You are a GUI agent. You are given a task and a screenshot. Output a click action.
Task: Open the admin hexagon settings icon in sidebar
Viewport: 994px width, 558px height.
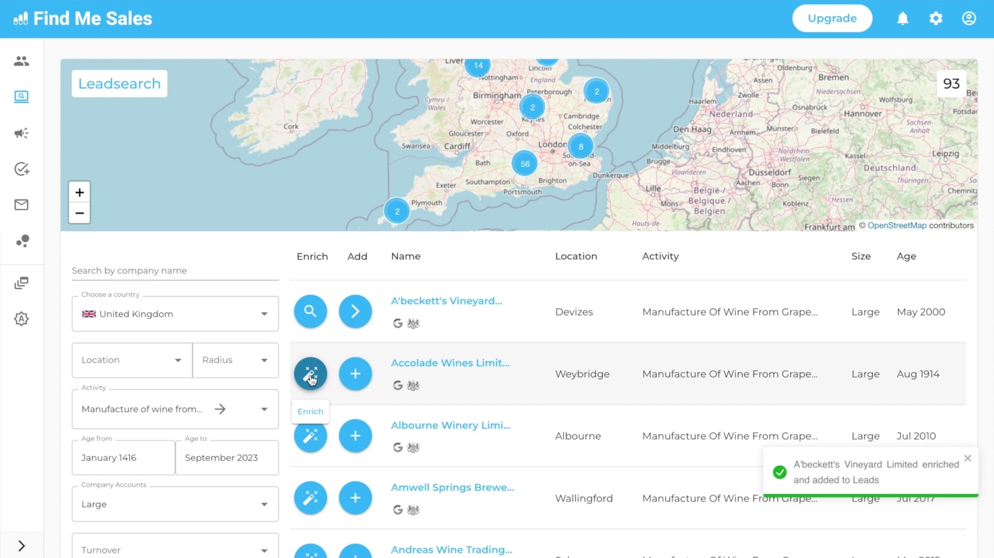[21, 319]
